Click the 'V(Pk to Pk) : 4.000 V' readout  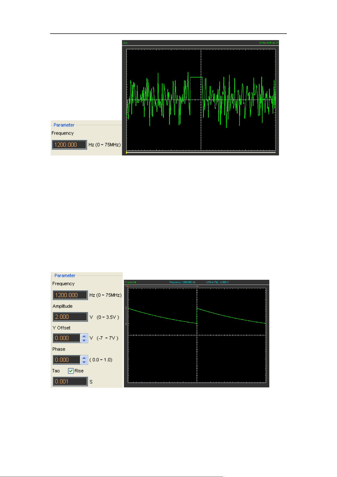(217, 282)
